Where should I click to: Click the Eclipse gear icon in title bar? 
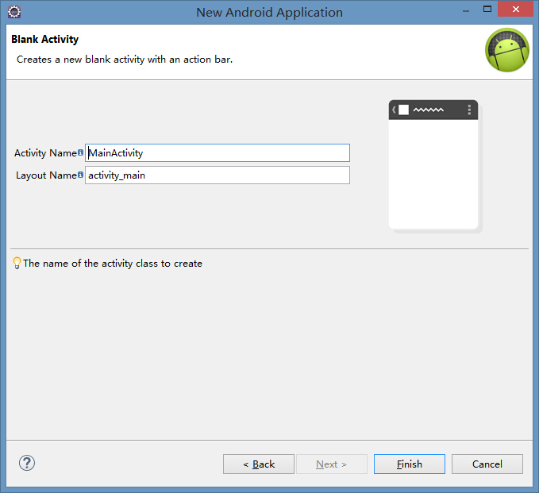(14, 12)
